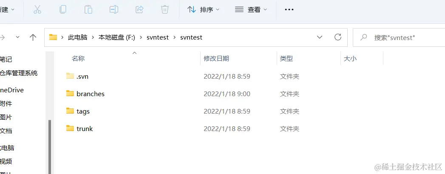The height and width of the screenshot is (174, 445).
Task: Click the Copy icon in toolbar
Action: (x=63, y=10)
